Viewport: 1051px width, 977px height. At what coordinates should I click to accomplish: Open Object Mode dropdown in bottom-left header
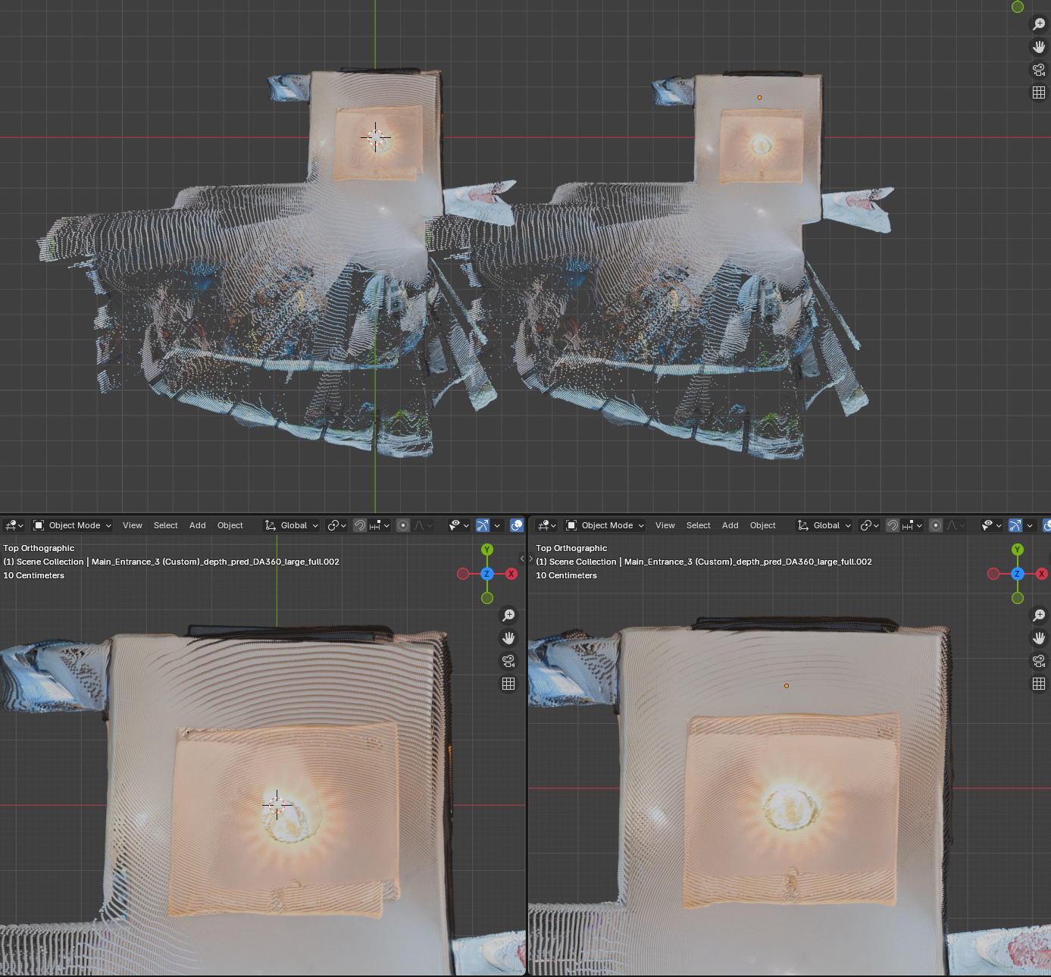pos(73,525)
